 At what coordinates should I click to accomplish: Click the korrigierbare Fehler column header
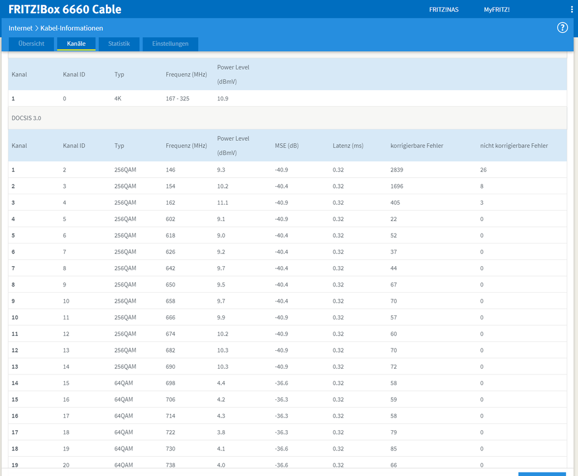[x=416, y=146]
